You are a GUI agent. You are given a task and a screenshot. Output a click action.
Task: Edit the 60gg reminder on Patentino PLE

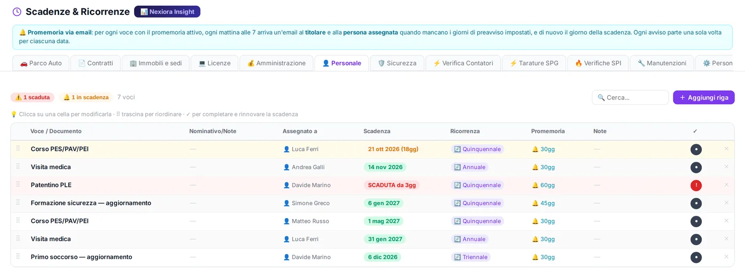point(543,185)
